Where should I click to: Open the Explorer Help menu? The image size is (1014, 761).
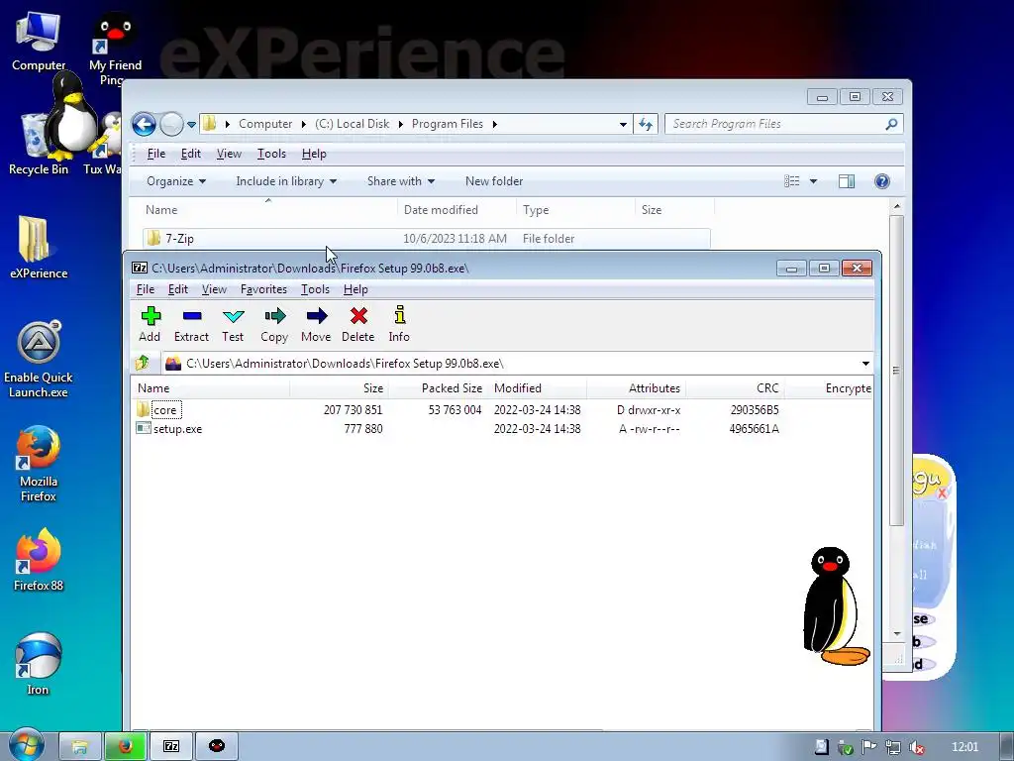pos(314,154)
